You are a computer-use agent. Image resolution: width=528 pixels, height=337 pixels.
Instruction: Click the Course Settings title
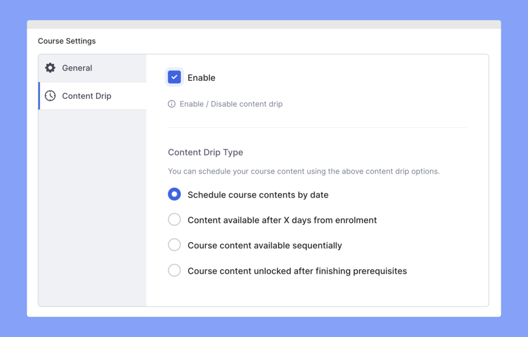tap(67, 41)
